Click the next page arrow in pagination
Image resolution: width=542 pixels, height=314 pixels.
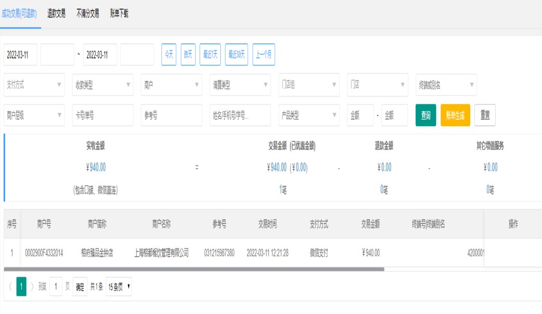click(x=32, y=286)
